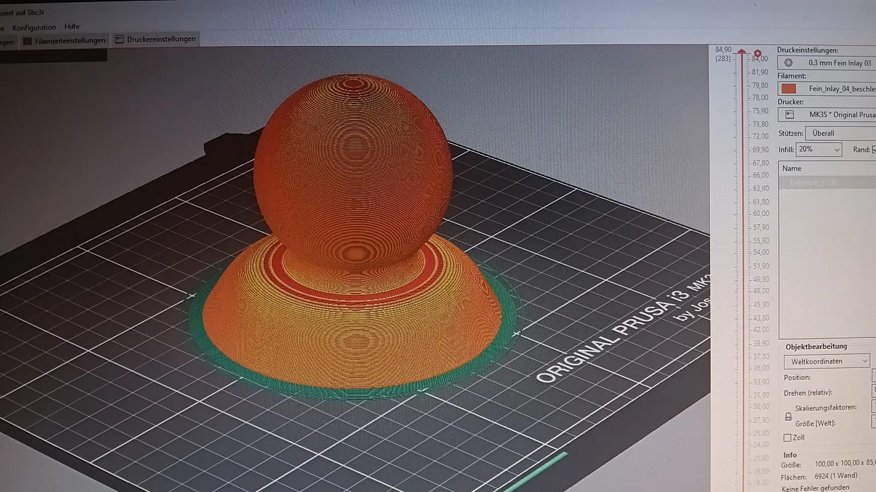This screenshot has height=492, width=876.
Task: Switch to the Filamenteinstellungen tab
Action: 64,40
